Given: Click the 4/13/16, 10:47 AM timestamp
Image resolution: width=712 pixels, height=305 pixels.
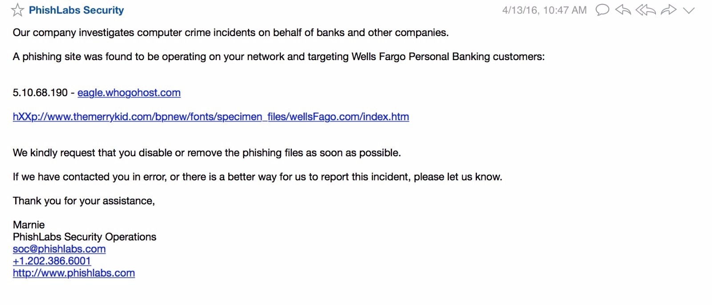Looking at the screenshot, I should pos(544,10).
